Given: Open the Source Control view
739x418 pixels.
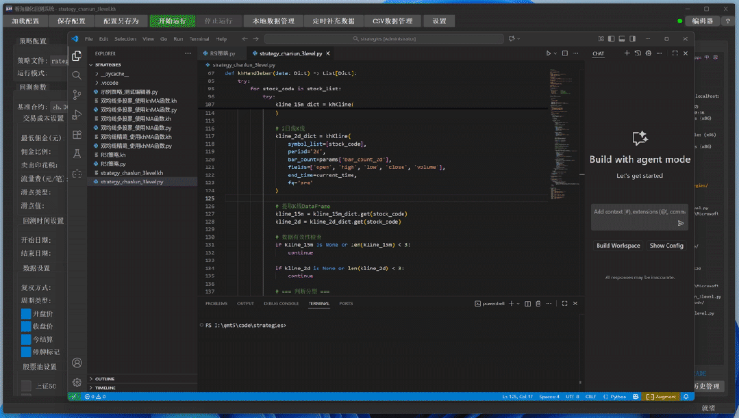Looking at the screenshot, I should [x=76, y=95].
